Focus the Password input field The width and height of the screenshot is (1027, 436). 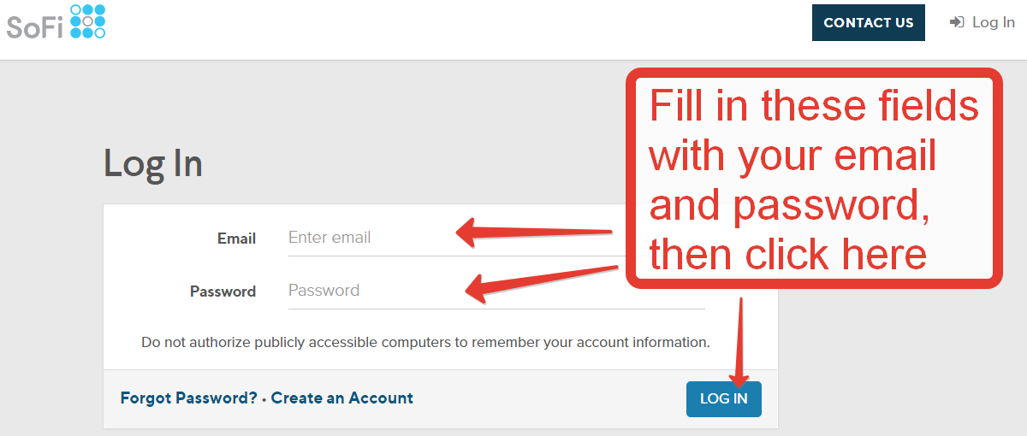pyautogui.click(x=496, y=291)
